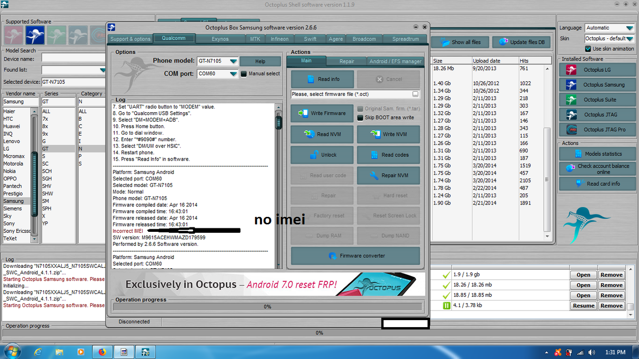Select the pink Octoplus LG icon under Supported Software
This screenshot has height=359, width=639.
pos(13,35)
